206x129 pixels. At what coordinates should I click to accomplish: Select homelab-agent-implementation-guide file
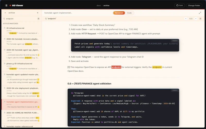pyautogui.click(x=21, y=104)
